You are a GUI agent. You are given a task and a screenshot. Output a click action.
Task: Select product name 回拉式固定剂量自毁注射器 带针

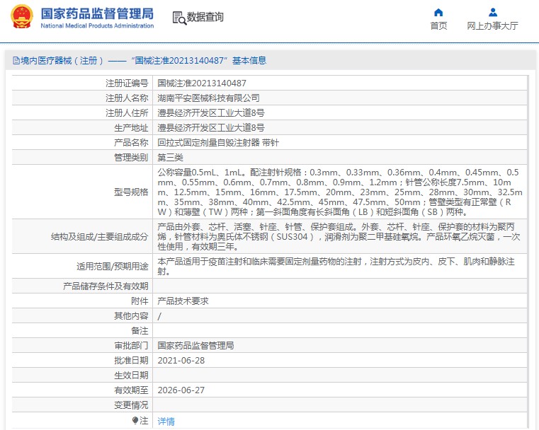pyautogui.click(x=218, y=142)
